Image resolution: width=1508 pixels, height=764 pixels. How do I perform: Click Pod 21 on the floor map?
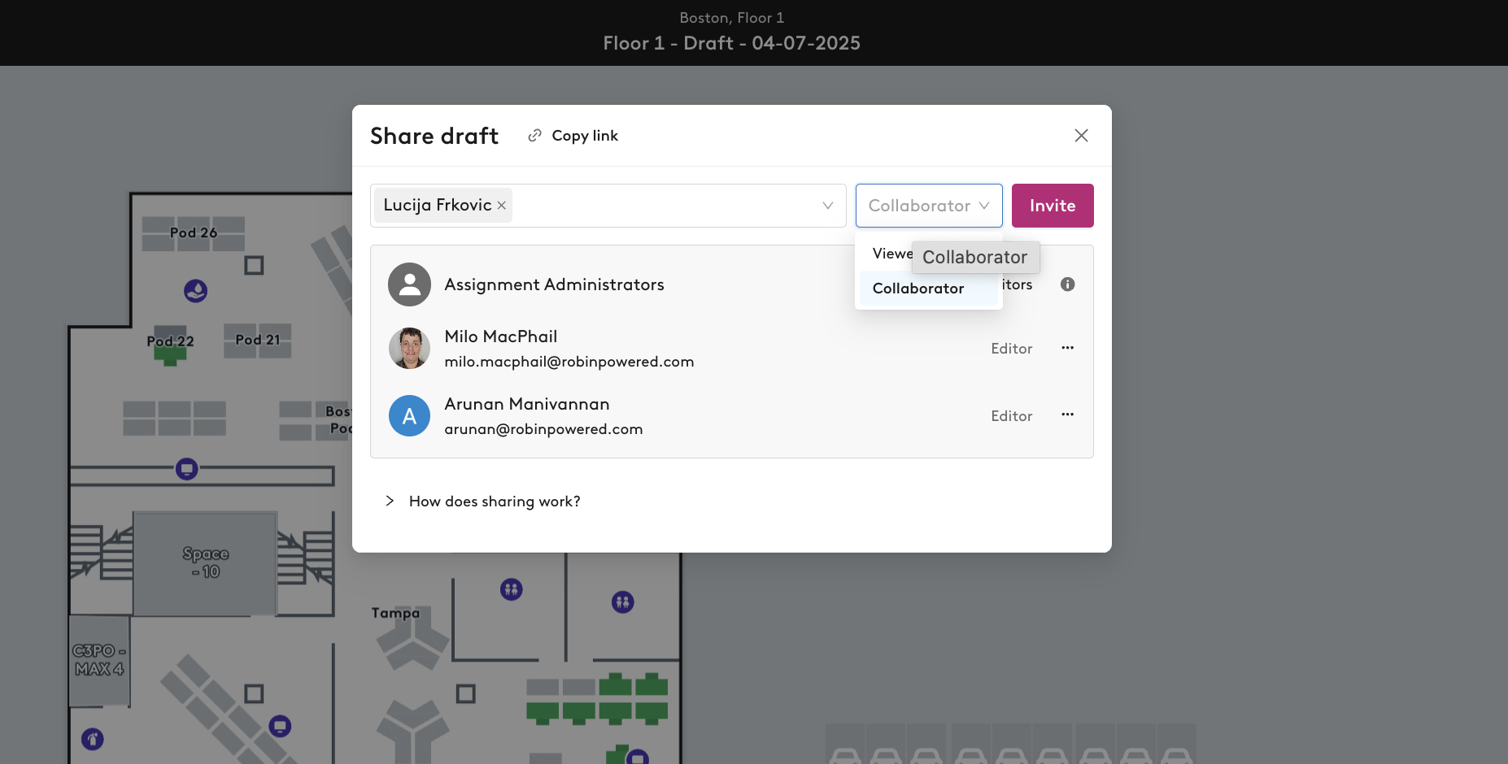click(x=258, y=340)
